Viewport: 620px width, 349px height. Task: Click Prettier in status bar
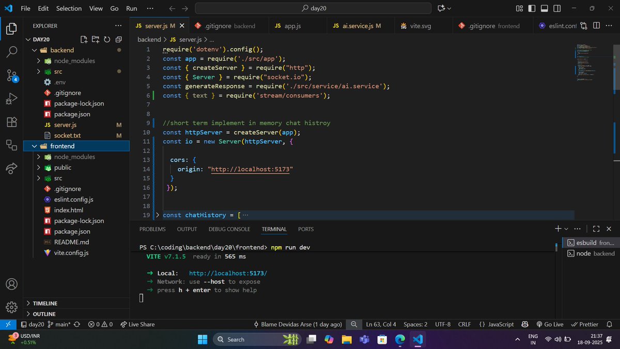[x=585, y=324]
